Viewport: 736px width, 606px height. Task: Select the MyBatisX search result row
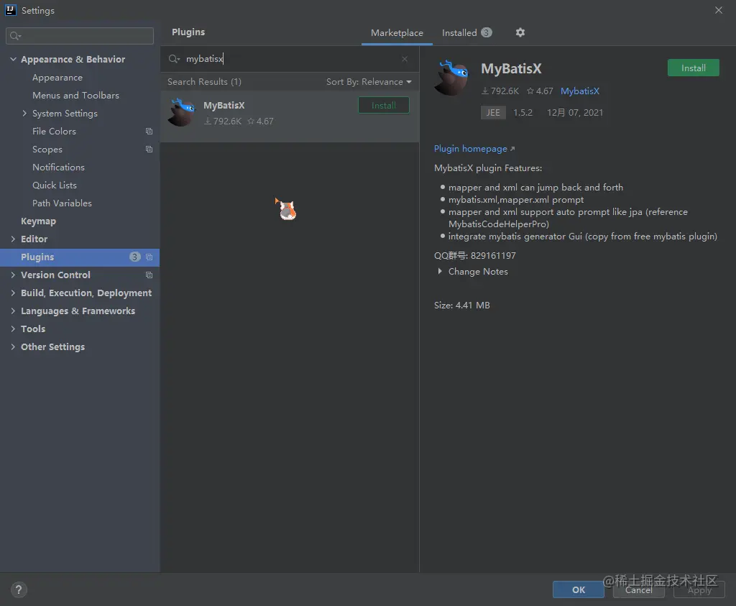click(290, 116)
